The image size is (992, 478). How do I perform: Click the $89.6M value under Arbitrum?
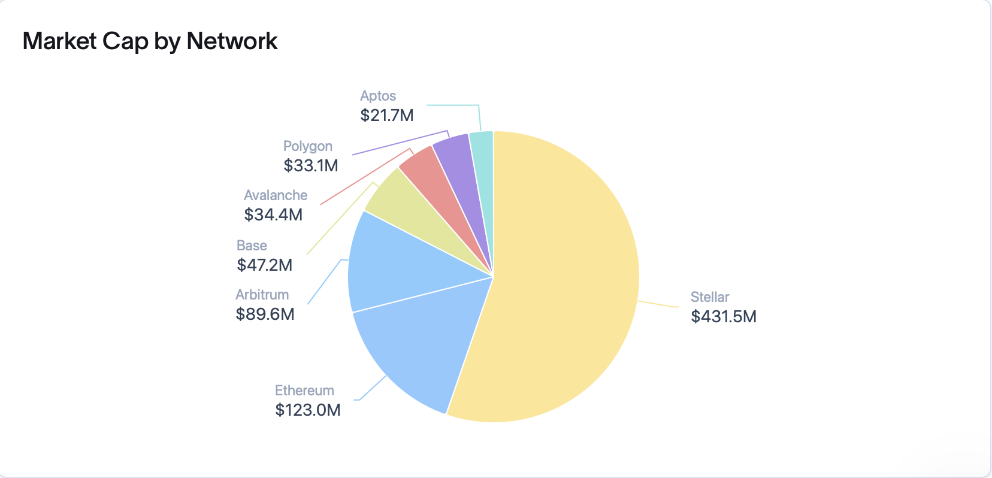pyautogui.click(x=265, y=314)
